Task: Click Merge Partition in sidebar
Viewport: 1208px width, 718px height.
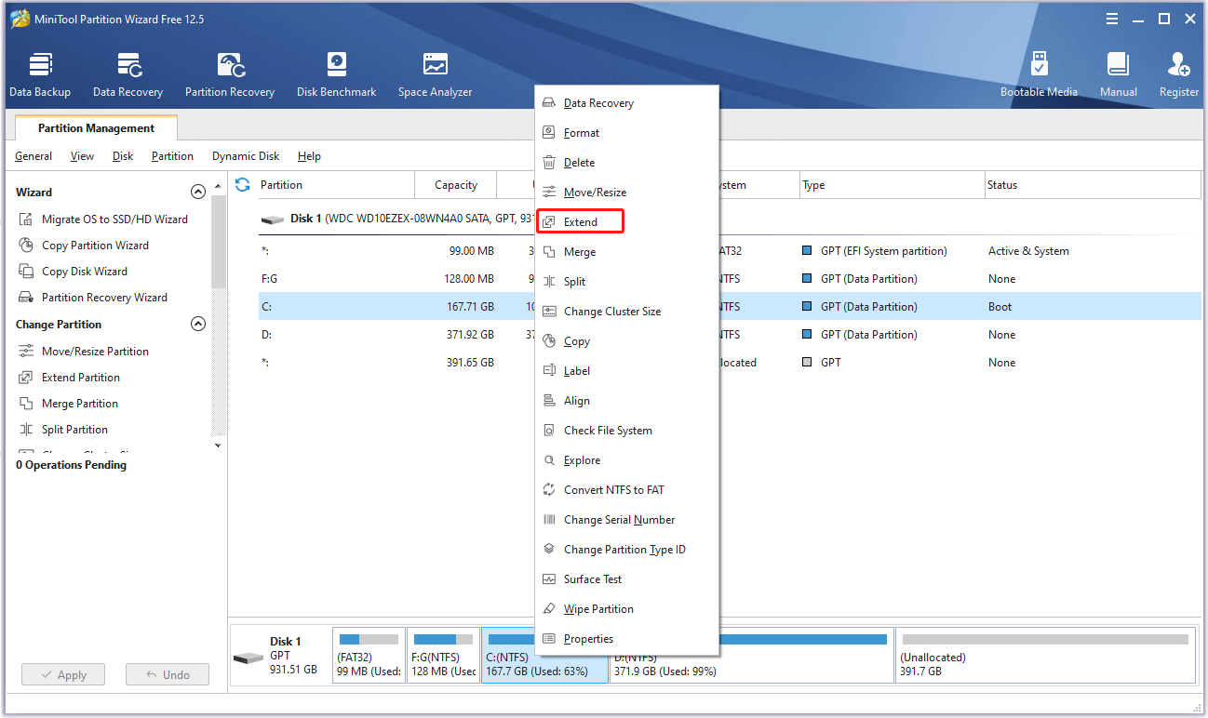Action: 68,404
